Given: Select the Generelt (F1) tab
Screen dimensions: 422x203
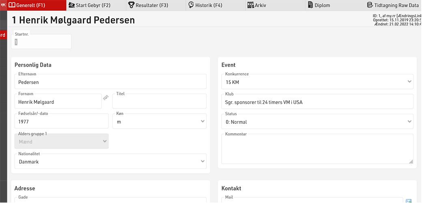Looking at the screenshot, I should coord(30,5).
